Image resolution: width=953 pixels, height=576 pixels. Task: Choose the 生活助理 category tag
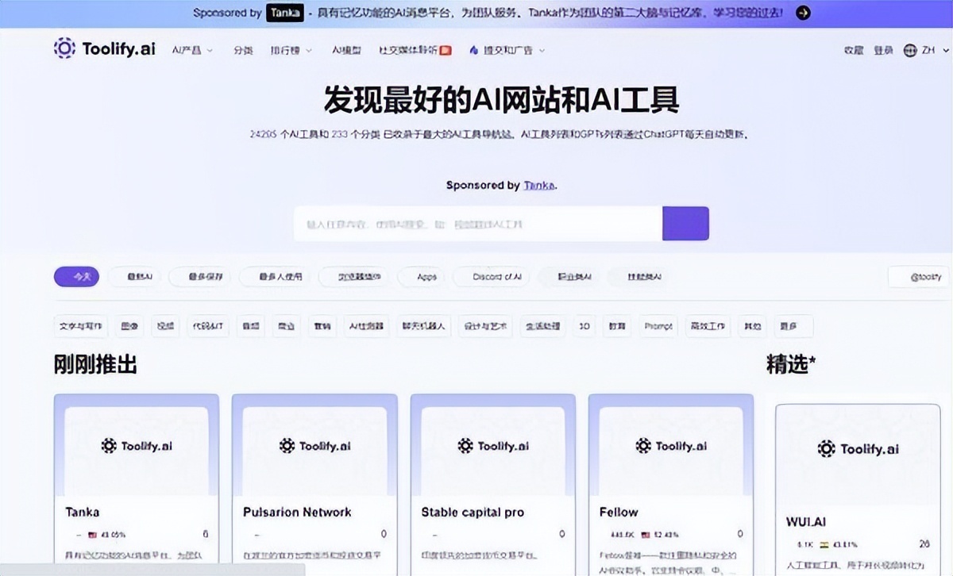544,326
